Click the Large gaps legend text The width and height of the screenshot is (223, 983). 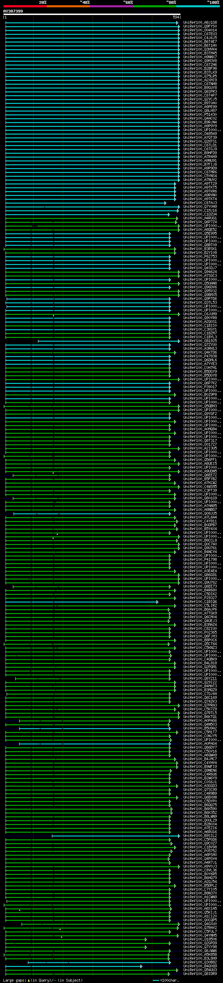point(43,980)
